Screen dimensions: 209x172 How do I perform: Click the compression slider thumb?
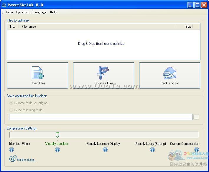[x=57, y=135]
